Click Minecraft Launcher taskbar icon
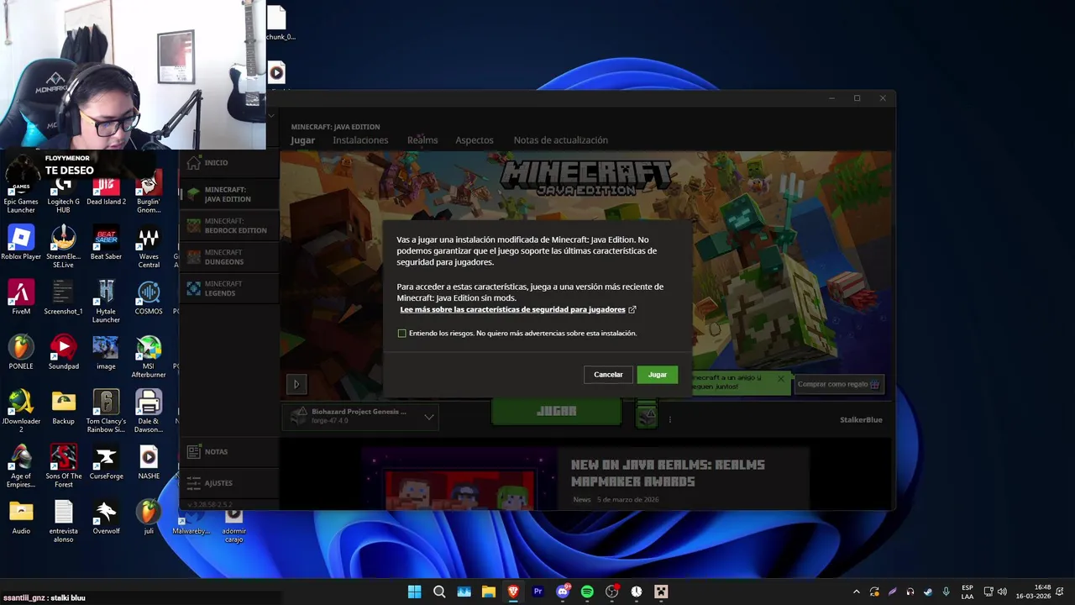The height and width of the screenshot is (605, 1075). coord(661,592)
